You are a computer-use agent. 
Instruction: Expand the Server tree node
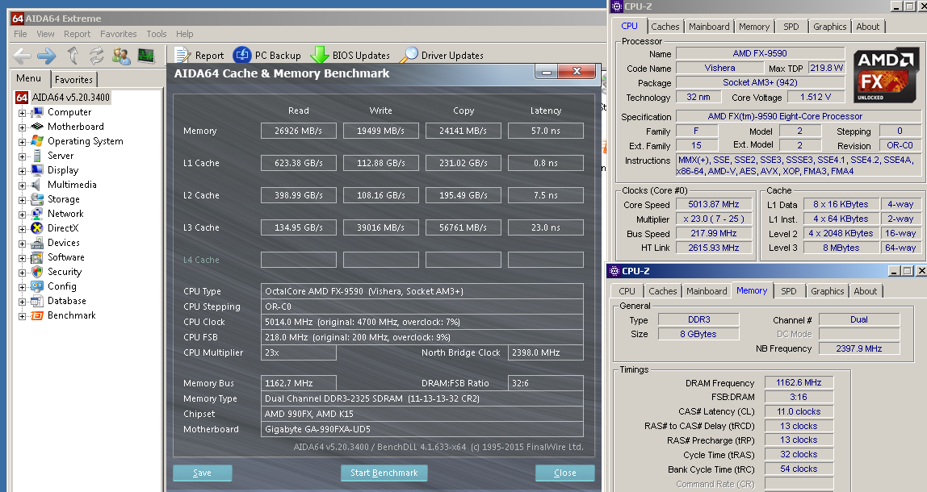click(22, 156)
